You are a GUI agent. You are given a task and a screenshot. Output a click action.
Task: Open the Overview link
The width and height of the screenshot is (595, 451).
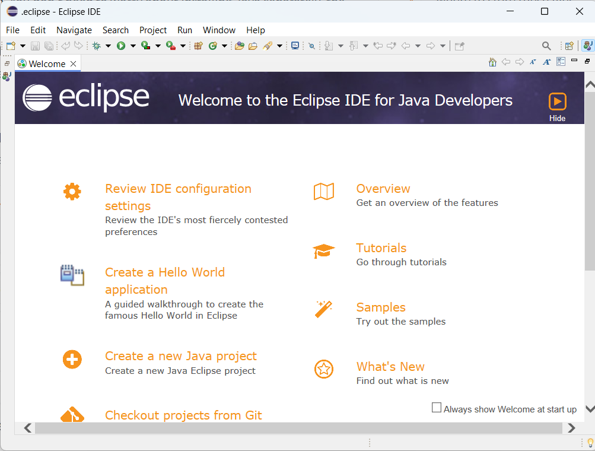383,189
